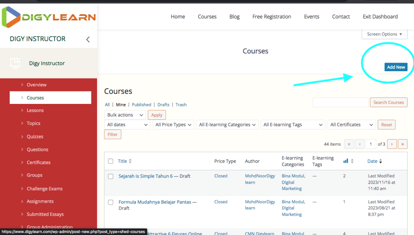Toggle the select-all checkbox in header
414x235 pixels.
coord(111,161)
